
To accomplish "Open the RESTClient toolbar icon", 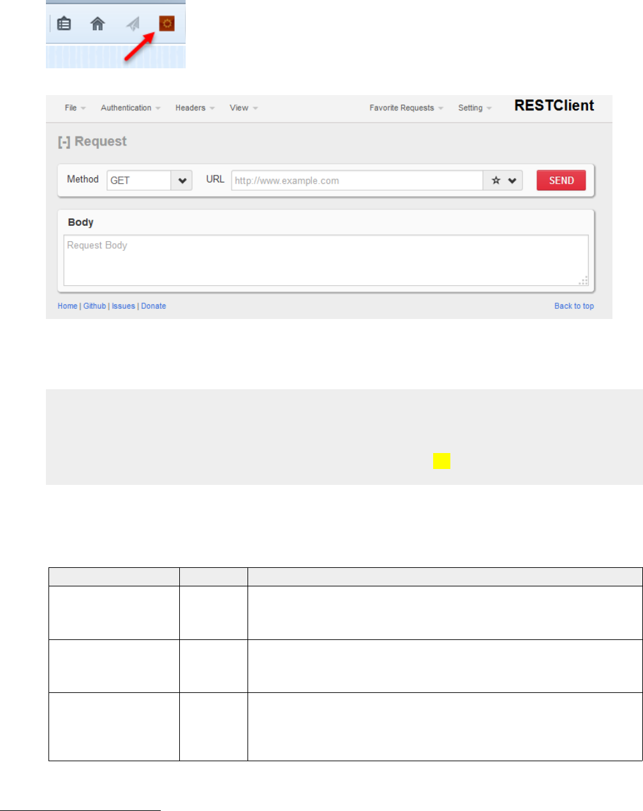I will (166, 24).
